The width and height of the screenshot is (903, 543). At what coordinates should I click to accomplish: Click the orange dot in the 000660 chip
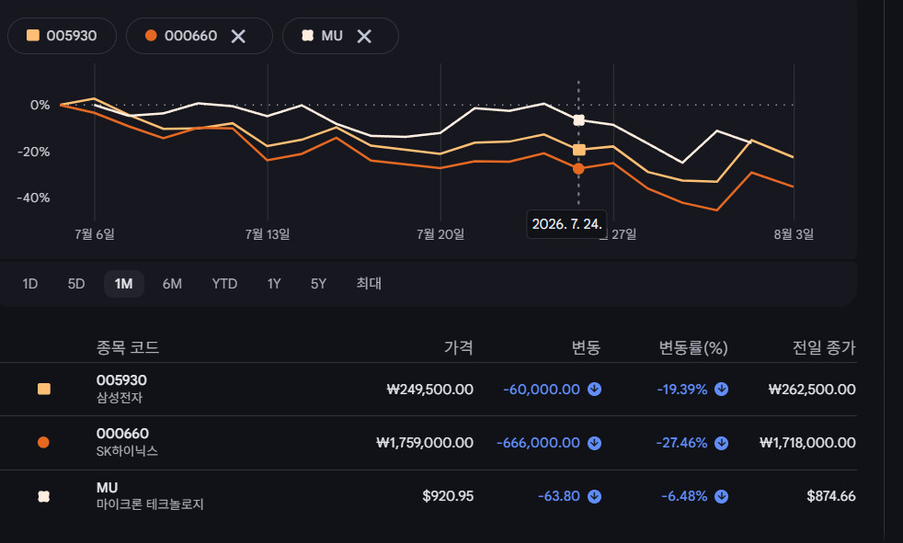151,36
